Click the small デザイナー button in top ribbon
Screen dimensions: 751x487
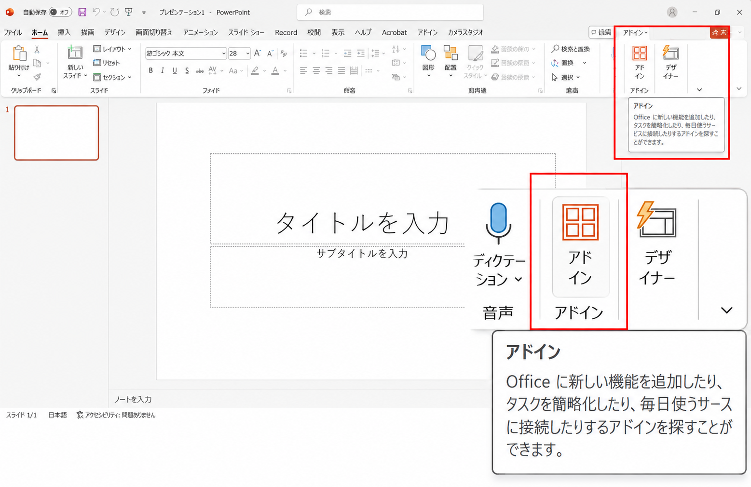[x=670, y=63]
